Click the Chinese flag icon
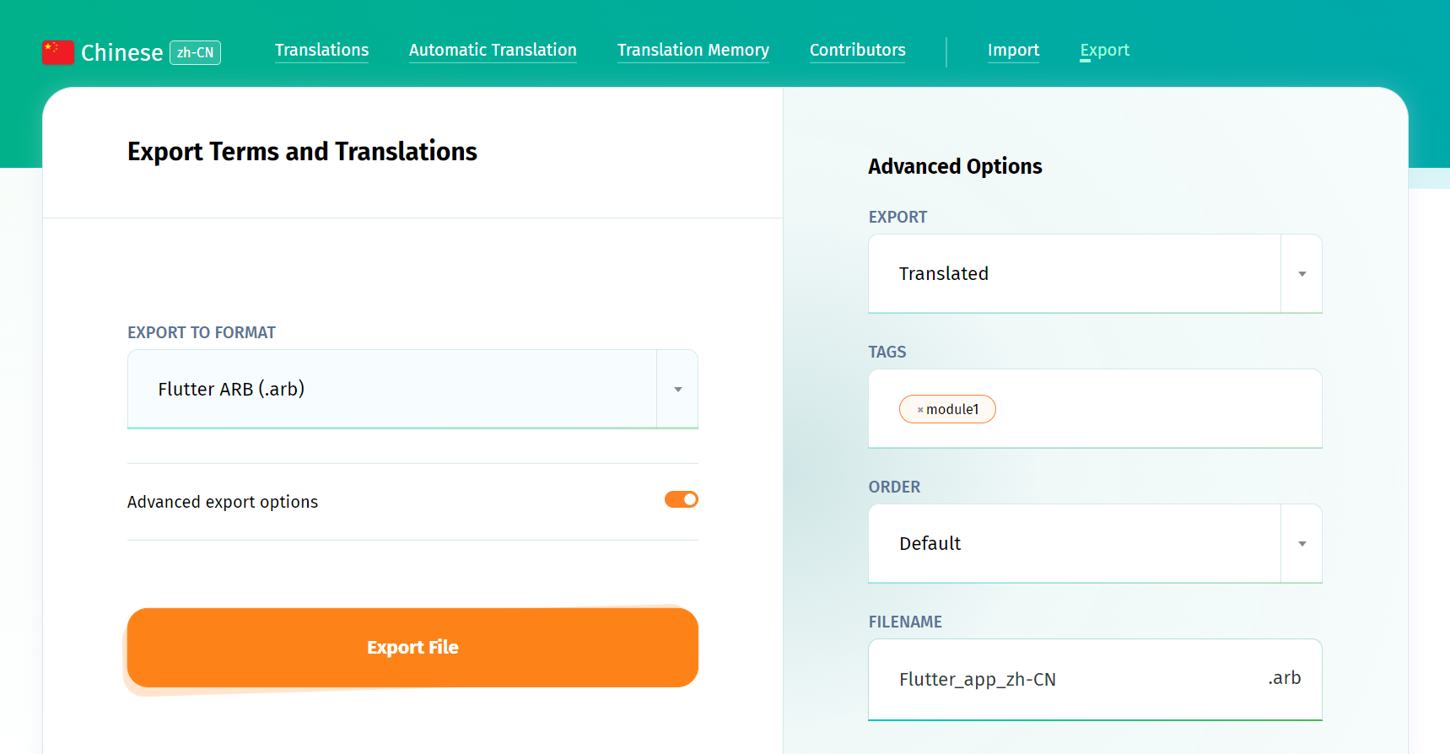The width and height of the screenshot is (1450, 754). click(58, 52)
